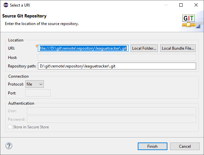Click the Local Bundle File... button
Image resolution: width=204 pixels, height=155 pixels.
(x=178, y=48)
